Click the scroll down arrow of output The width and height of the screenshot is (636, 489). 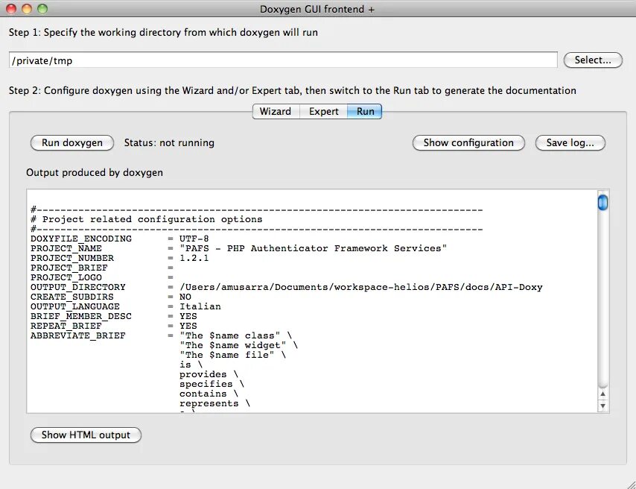pos(602,406)
